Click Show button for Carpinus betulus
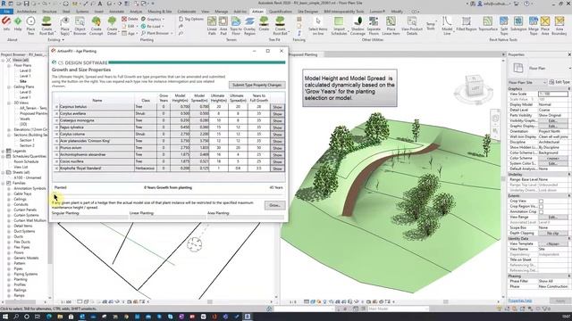Screen dimensions: 572x321 277,107
